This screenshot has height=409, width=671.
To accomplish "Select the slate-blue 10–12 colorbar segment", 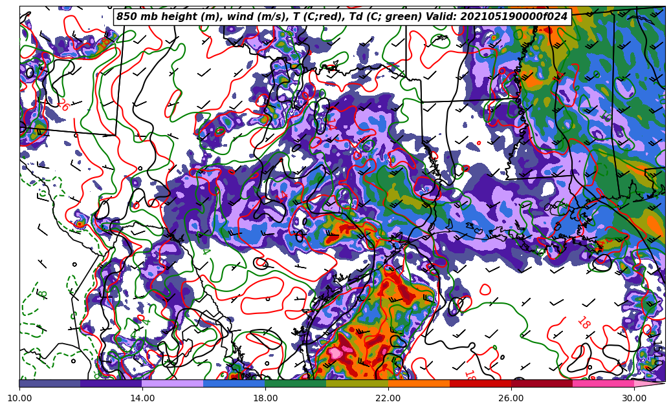I will (50, 383).
